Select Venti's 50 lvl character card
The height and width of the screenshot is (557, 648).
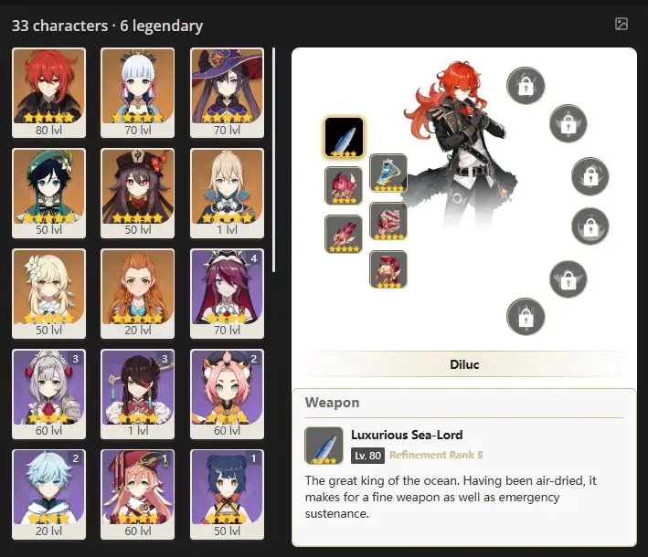48,194
